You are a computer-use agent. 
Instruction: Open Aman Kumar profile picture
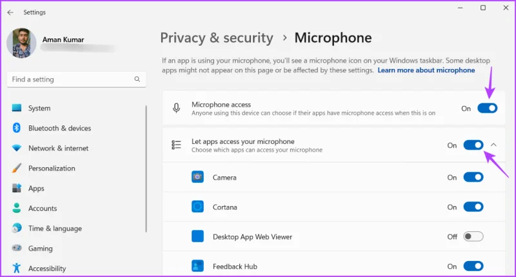[21, 43]
